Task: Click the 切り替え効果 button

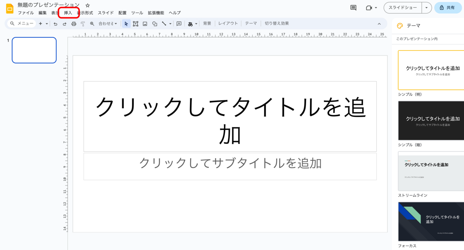Action: pos(277,24)
